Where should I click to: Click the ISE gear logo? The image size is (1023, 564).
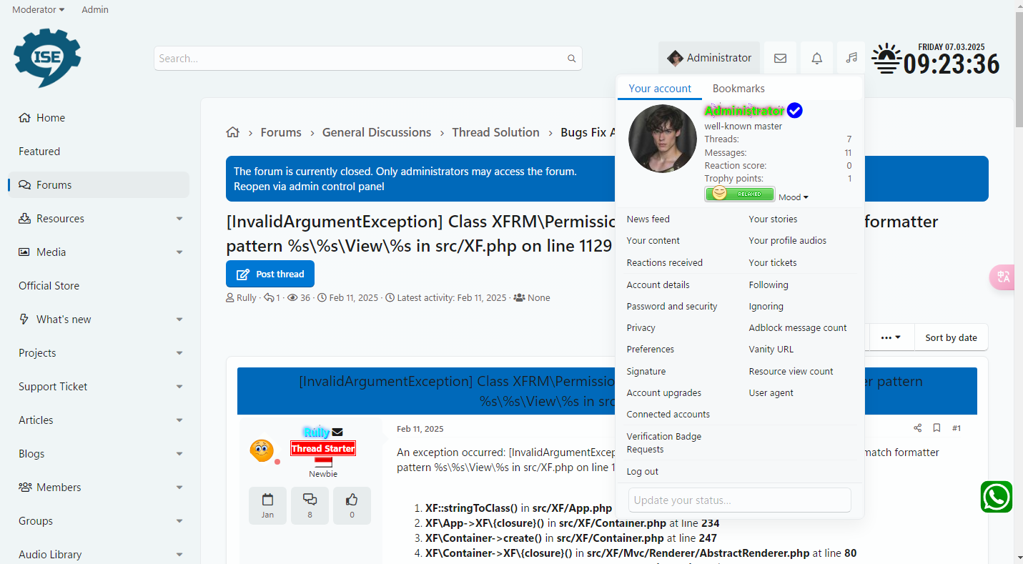point(47,58)
